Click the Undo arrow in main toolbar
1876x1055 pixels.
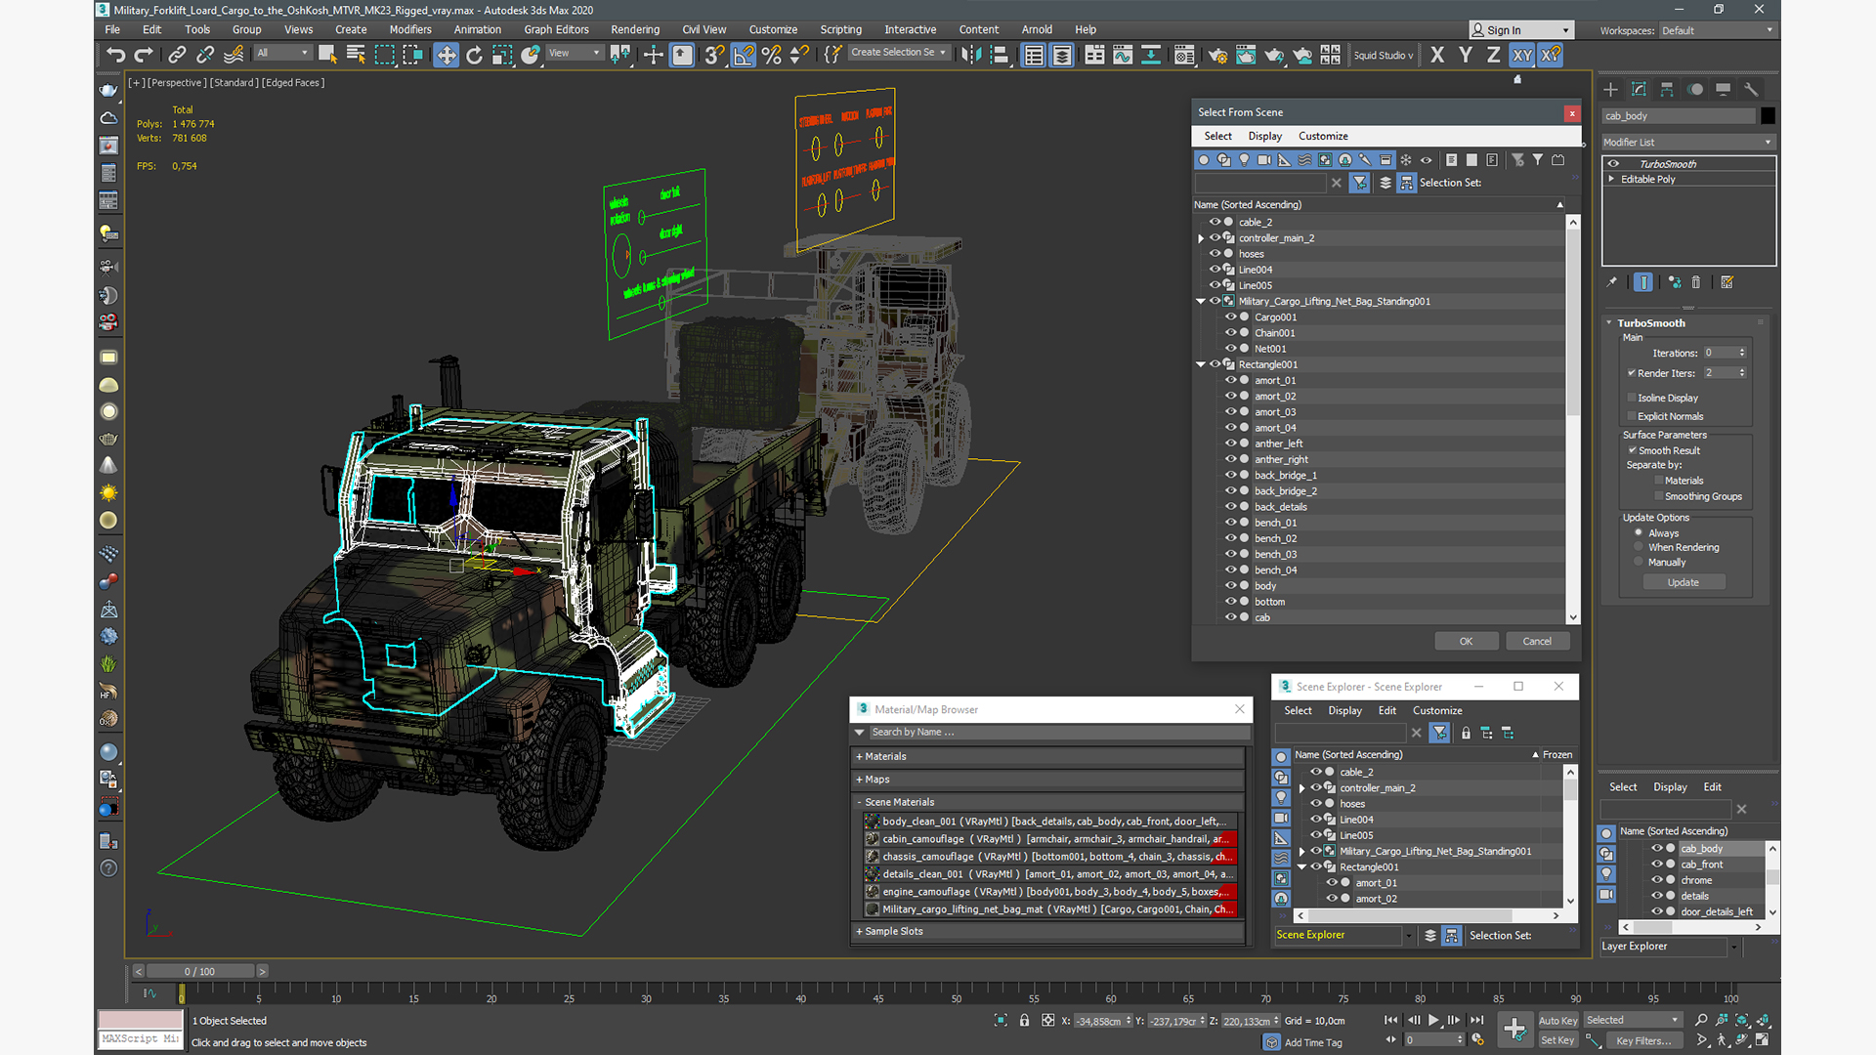(x=115, y=55)
